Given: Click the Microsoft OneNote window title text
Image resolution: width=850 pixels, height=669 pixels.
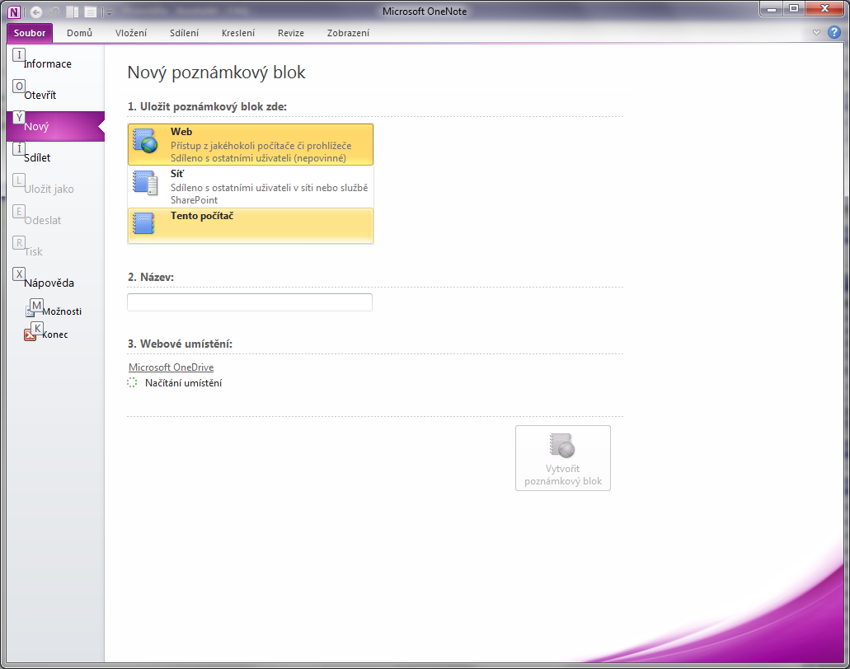Looking at the screenshot, I should point(425,12).
